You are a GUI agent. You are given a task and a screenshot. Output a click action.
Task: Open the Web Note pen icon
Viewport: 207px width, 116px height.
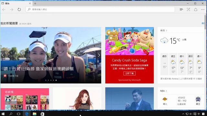188,9
